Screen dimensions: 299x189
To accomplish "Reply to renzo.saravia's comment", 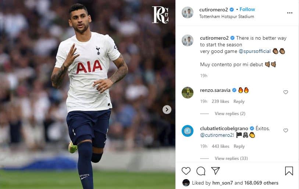I will click(x=239, y=101).
